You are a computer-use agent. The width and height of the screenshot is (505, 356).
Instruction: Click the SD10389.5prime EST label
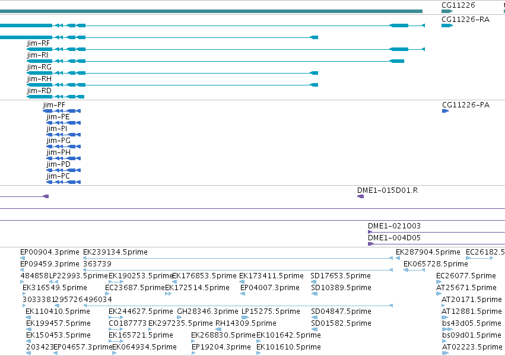point(341,288)
